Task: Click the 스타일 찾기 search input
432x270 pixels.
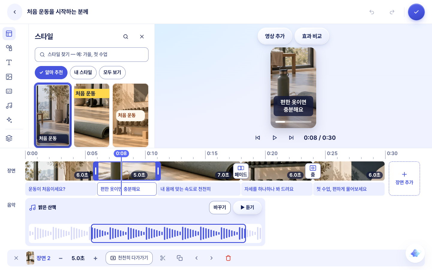Action: (x=91, y=55)
